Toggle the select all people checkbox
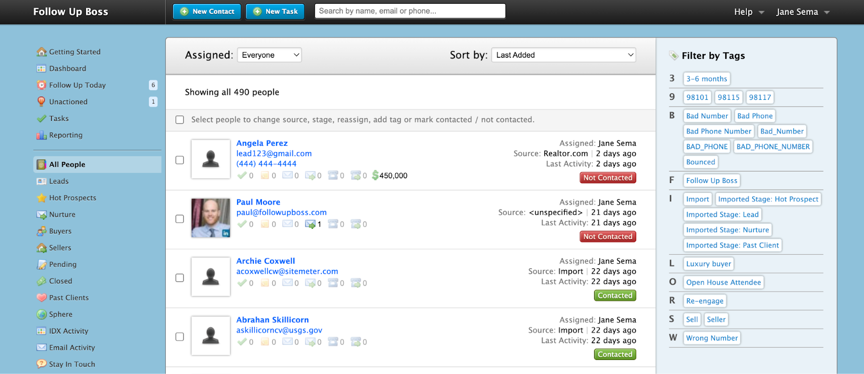This screenshot has height=374, width=864. coord(180,120)
